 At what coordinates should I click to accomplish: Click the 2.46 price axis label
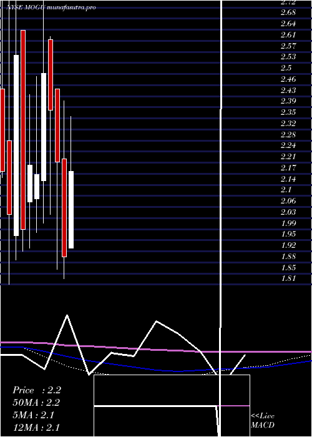pos(288,79)
